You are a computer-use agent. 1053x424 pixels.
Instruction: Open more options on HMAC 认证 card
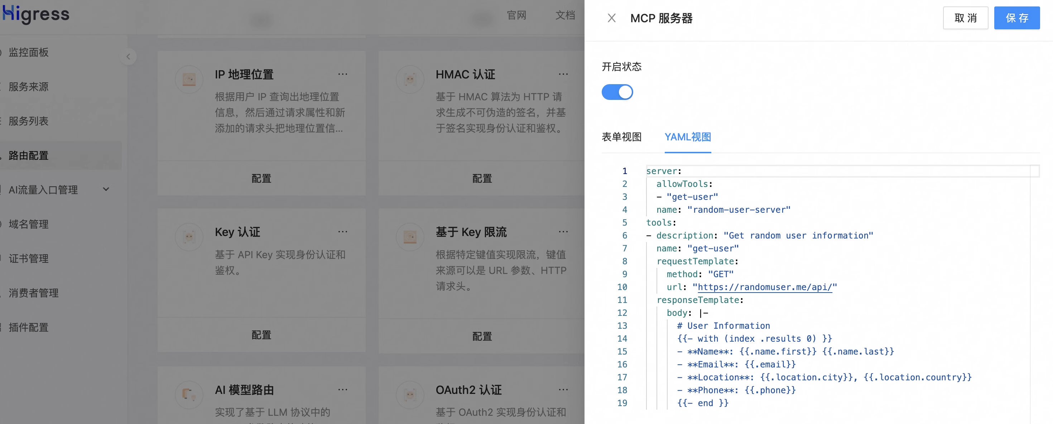click(x=563, y=74)
